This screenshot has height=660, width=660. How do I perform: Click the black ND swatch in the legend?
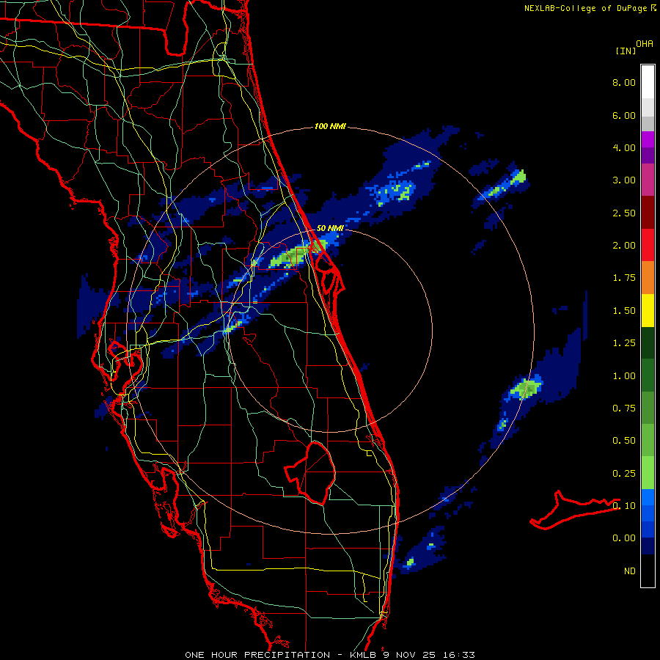(648, 571)
